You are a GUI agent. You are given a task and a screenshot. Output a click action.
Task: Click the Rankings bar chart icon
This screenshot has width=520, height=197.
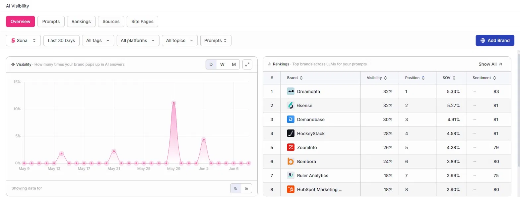coord(270,64)
